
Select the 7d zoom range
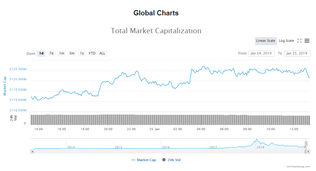pos(51,54)
